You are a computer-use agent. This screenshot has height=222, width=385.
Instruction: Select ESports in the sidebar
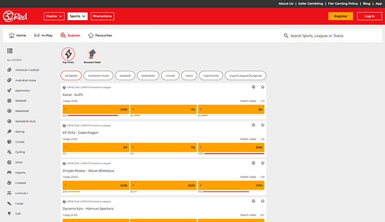[x=16, y=173]
